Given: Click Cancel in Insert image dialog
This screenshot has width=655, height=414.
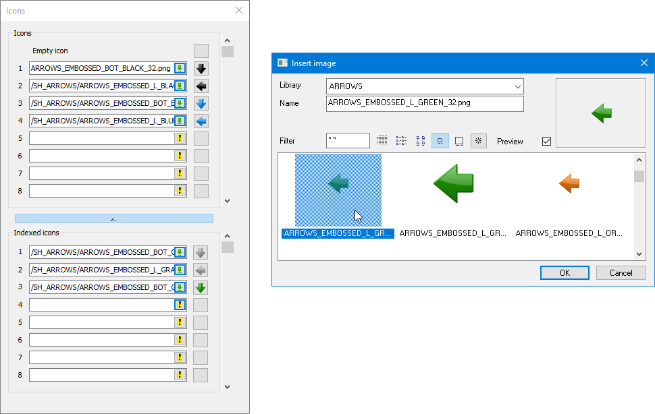Looking at the screenshot, I should (x=621, y=272).
